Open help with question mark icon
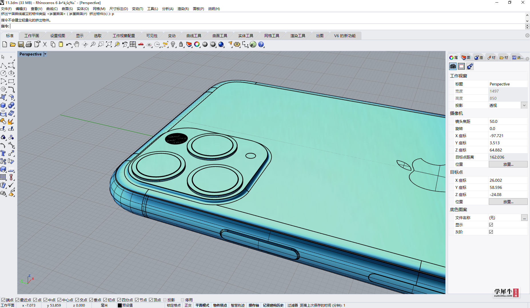The width and height of the screenshot is (530, 308). [261, 44]
